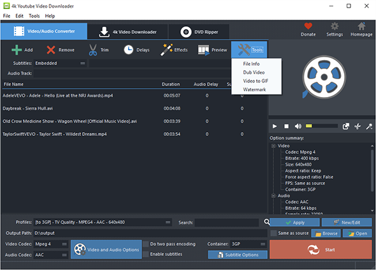Stop the preview playback
Screen dimensions: 376x270
pyautogui.click(x=286, y=126)
